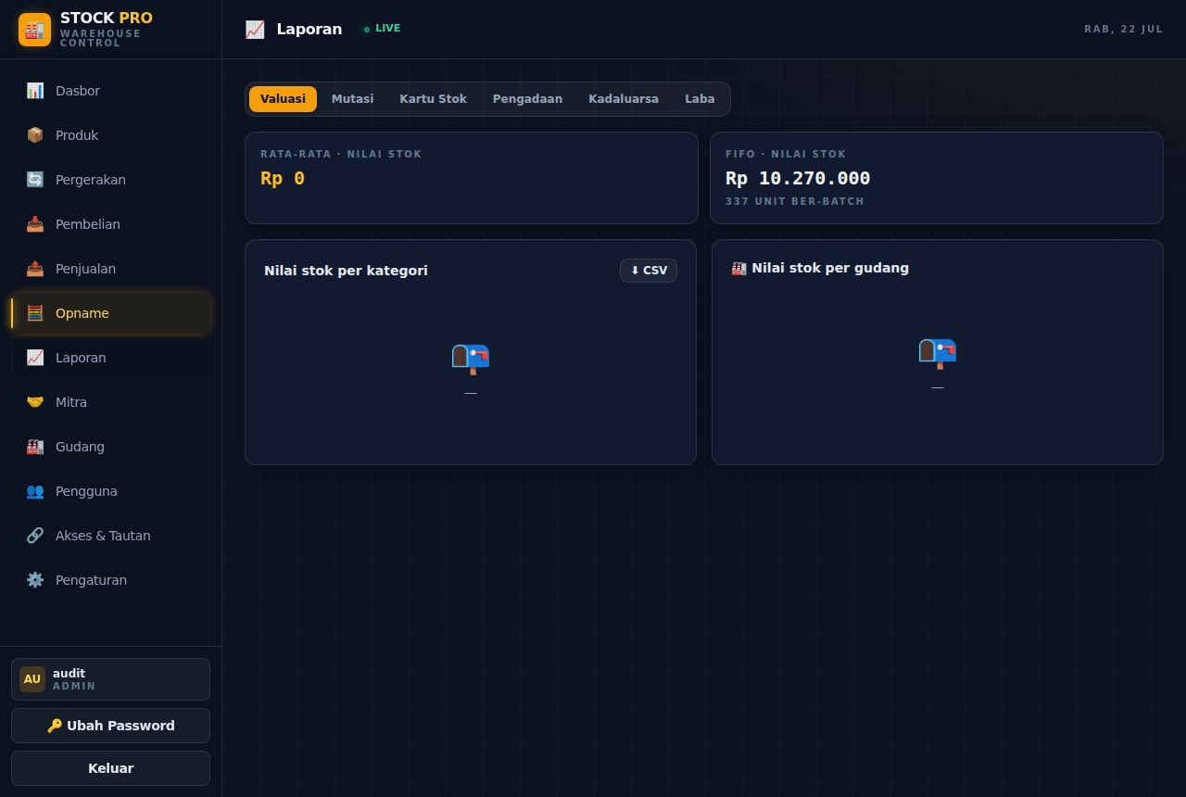Click the Dasbor bar chart icon
1186x797 pixels.
click(x=35, y=91)
